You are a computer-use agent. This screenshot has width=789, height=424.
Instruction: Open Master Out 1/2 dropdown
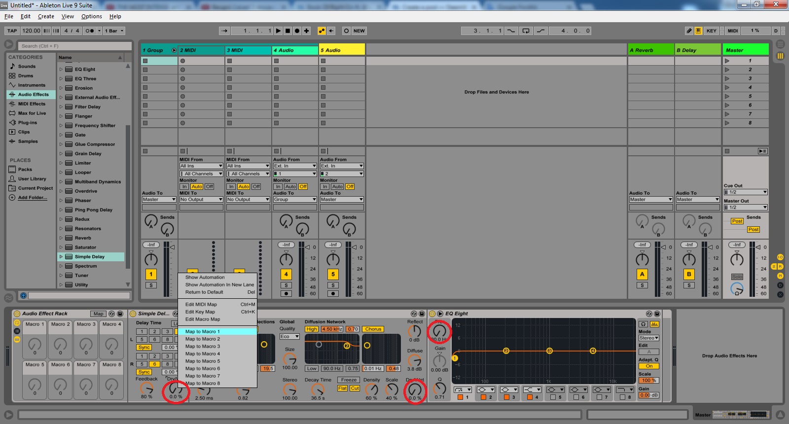pyautogui.click(x=746, y=208)
